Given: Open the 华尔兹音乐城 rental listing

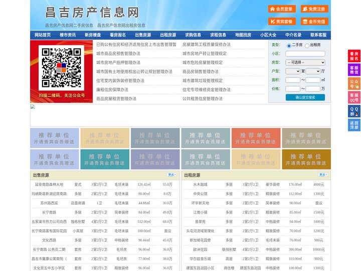Looking at the screenshot, I should (x=200, y=259).
